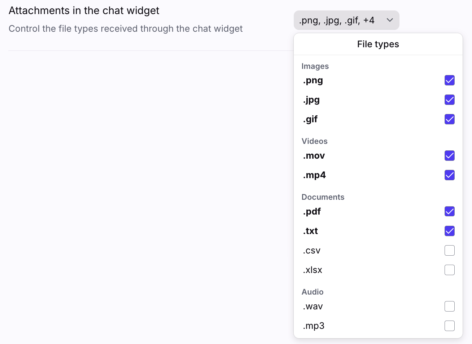Click 'Attachments in the chat widget' heading
The width and height of the screenshot is (472, 344).
coord(84,11)
